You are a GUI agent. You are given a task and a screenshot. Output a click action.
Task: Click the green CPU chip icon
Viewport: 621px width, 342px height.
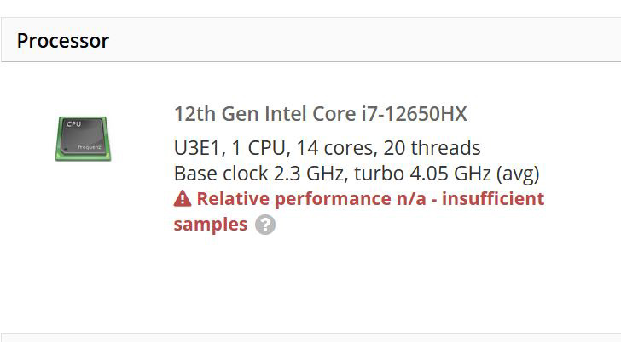83,137
